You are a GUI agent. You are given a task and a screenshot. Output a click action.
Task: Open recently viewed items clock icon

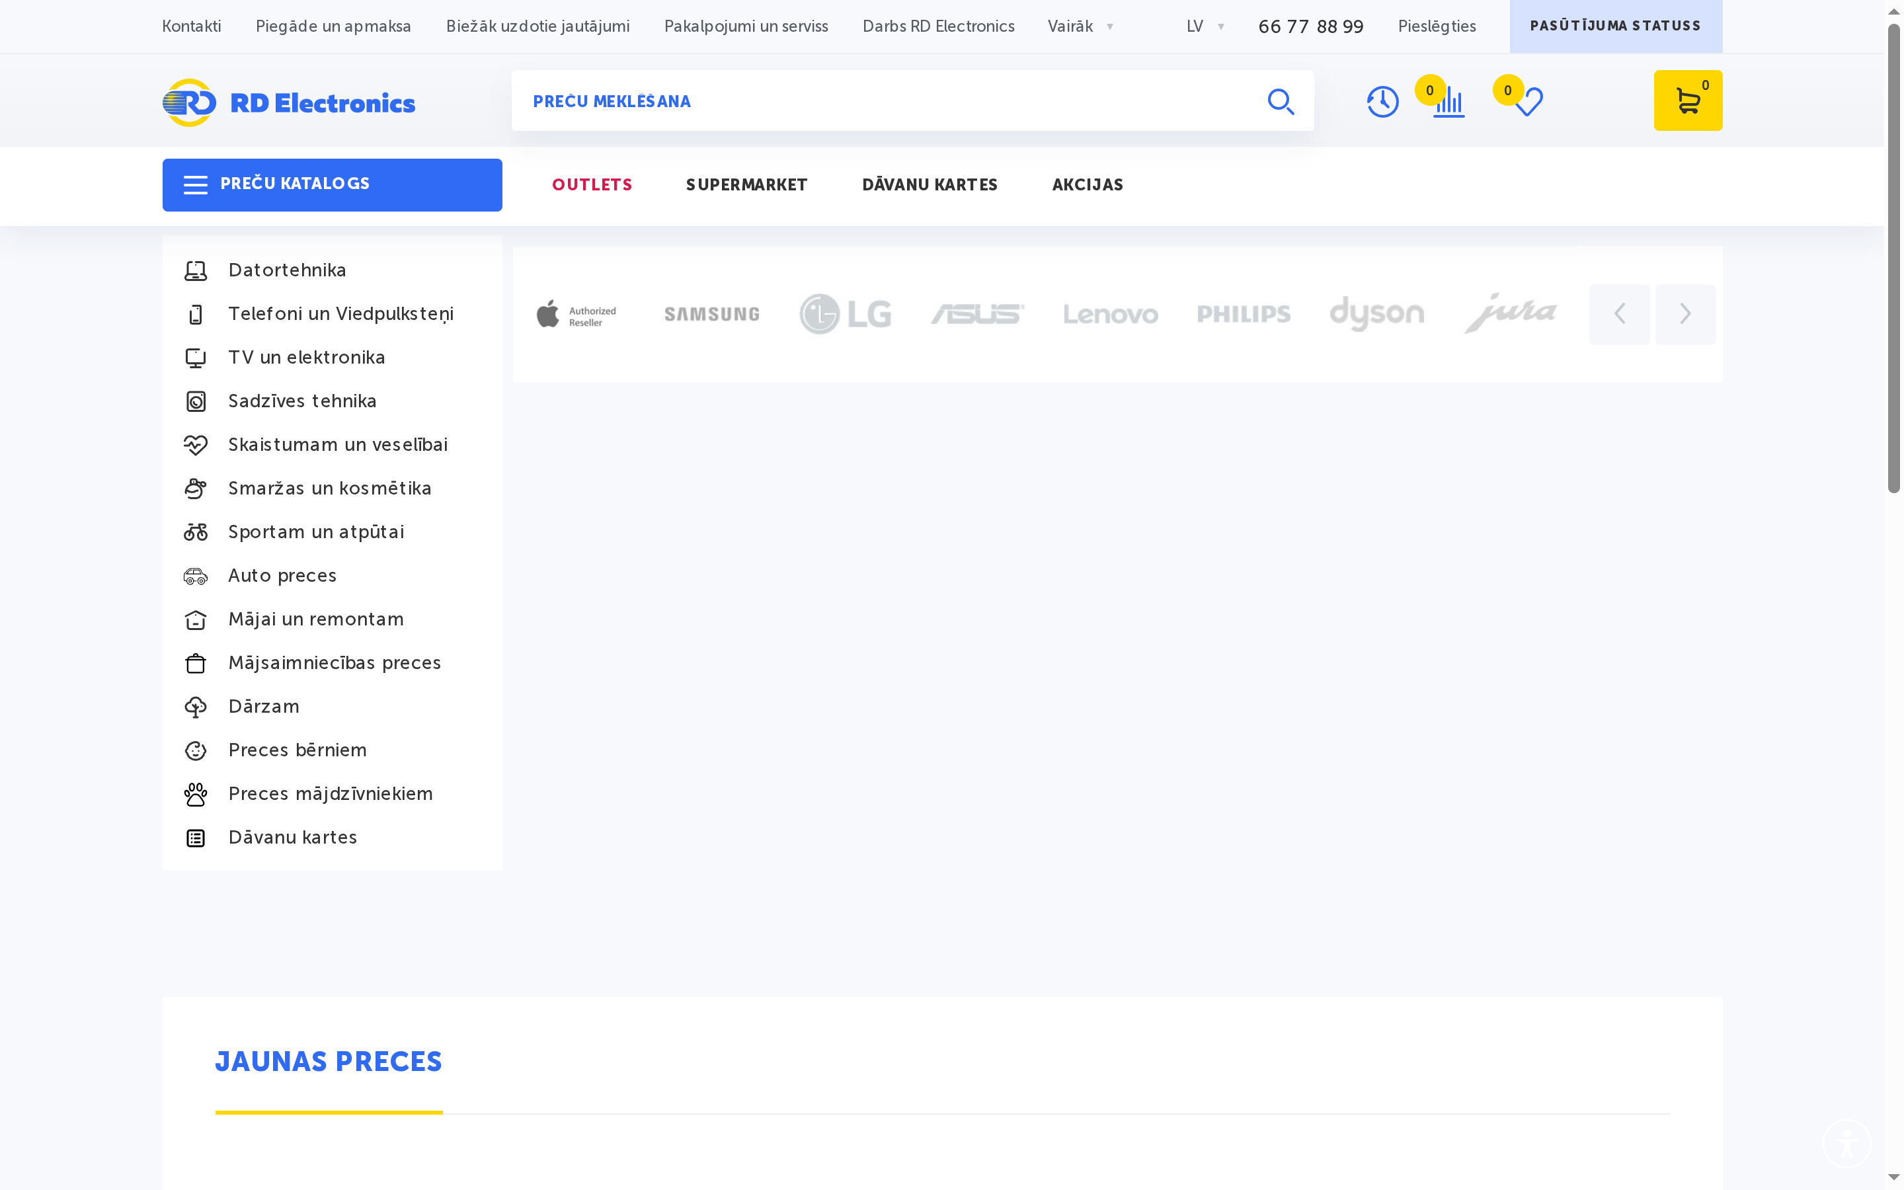click(x=1383, y=102)
